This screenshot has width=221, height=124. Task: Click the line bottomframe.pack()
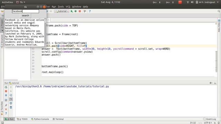pos(55,66)
